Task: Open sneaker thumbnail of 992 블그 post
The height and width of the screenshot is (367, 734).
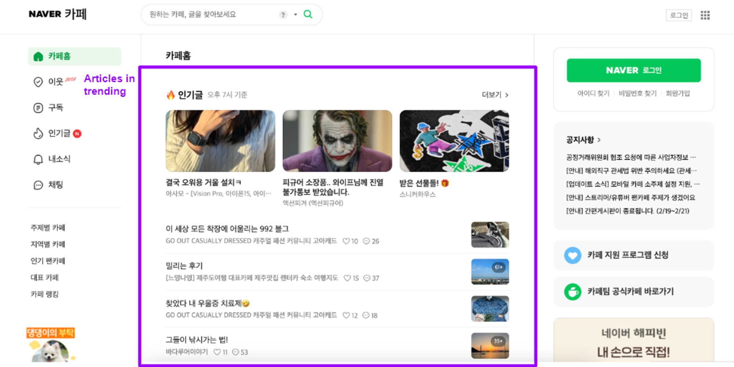Action: 490,235
